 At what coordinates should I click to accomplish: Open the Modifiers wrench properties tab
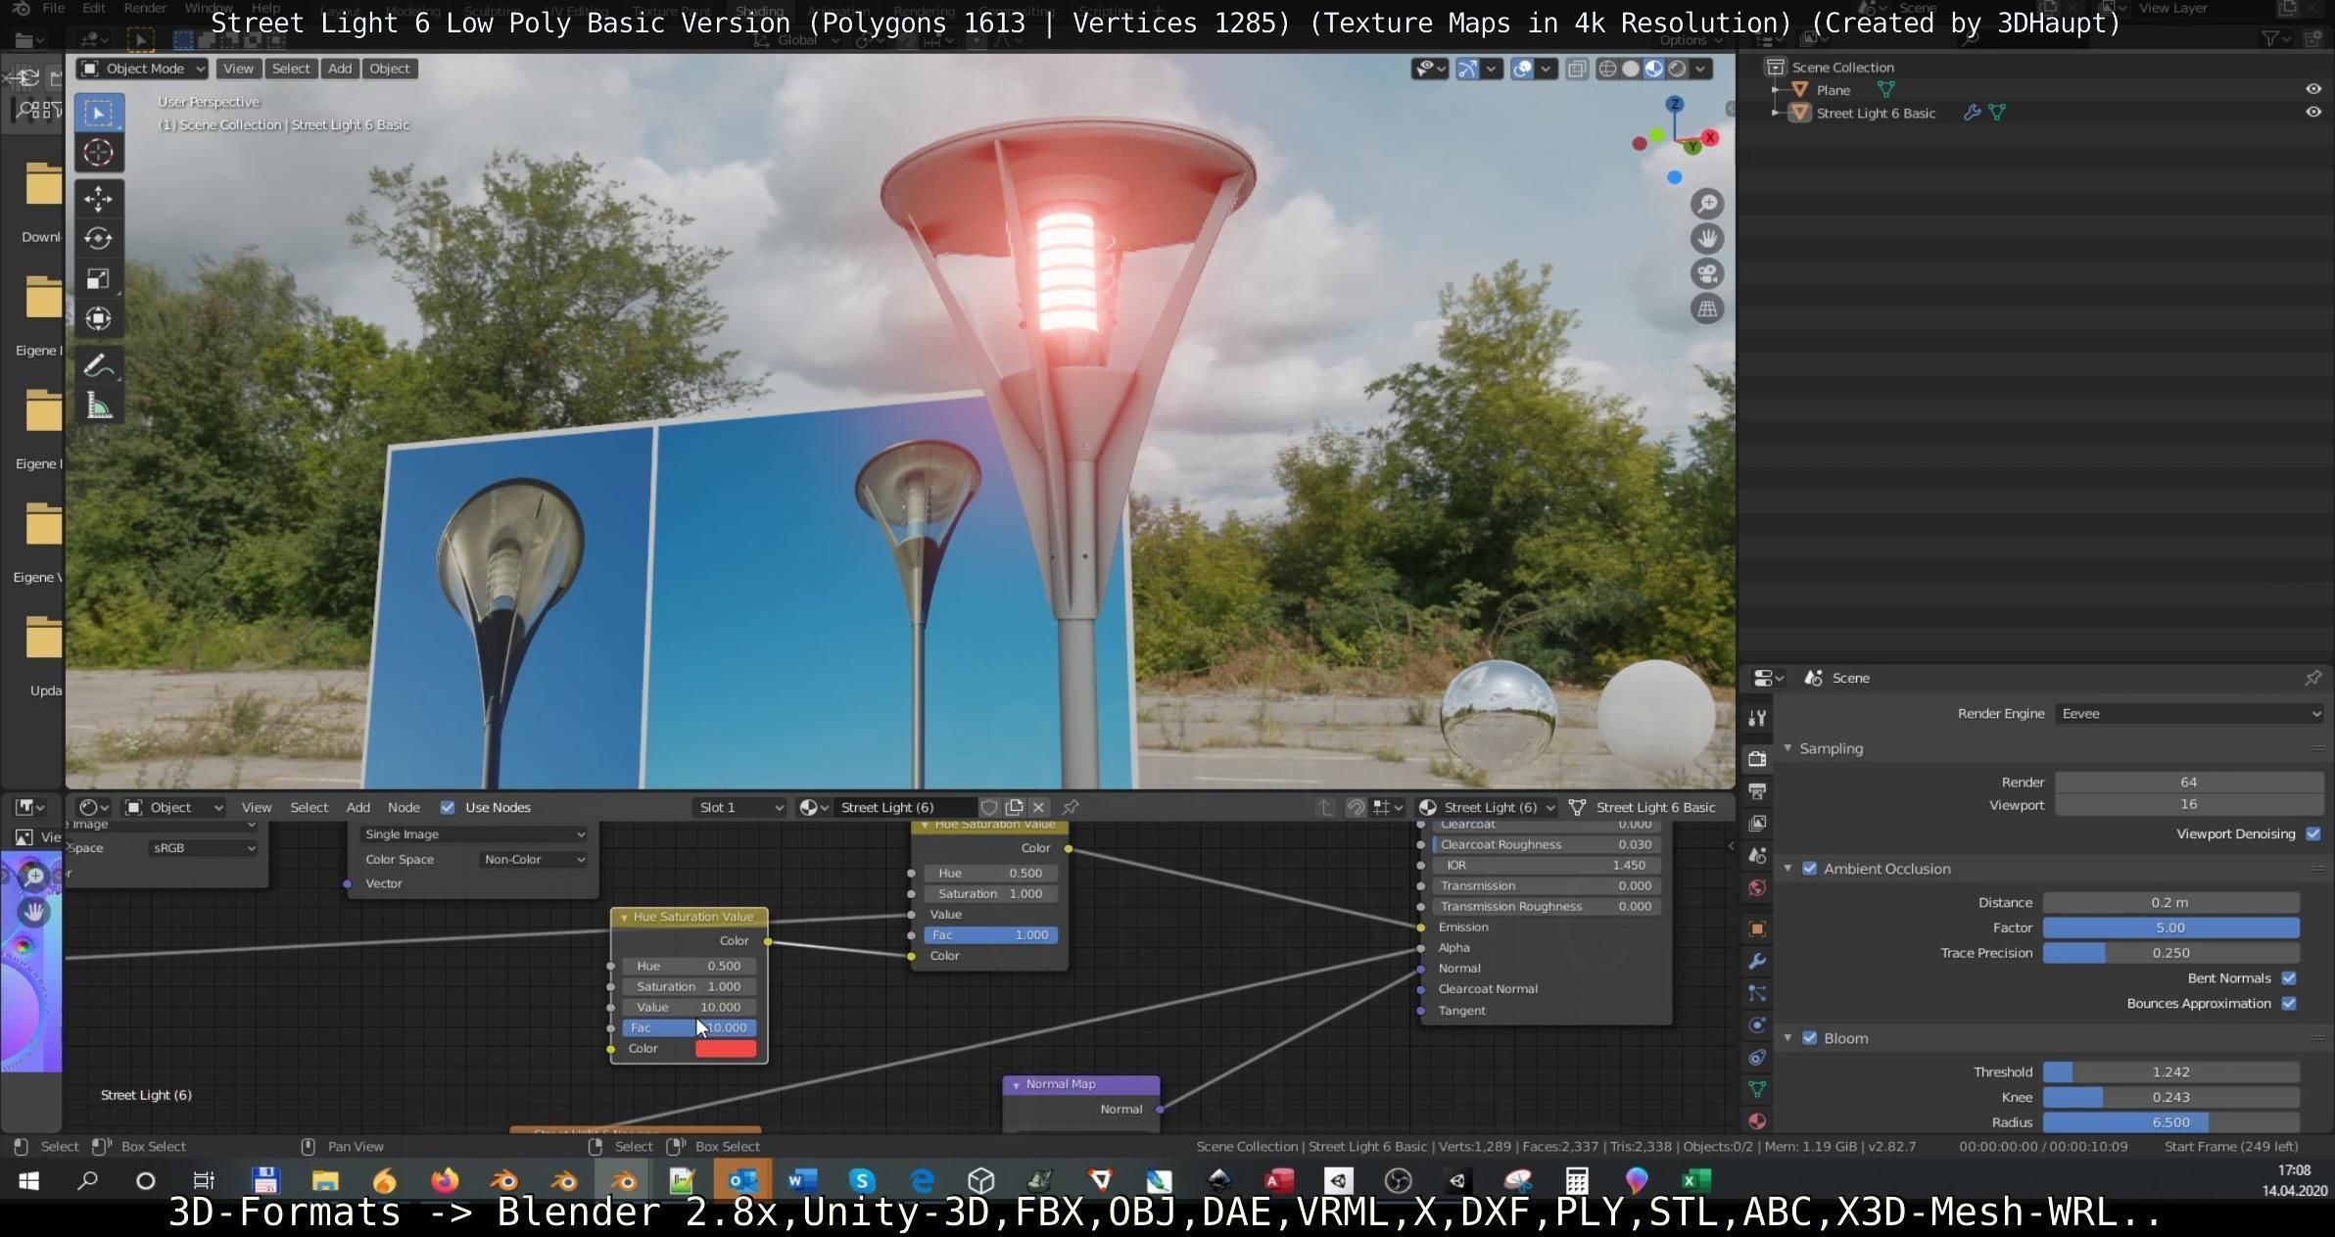[x=1757, y=961]
